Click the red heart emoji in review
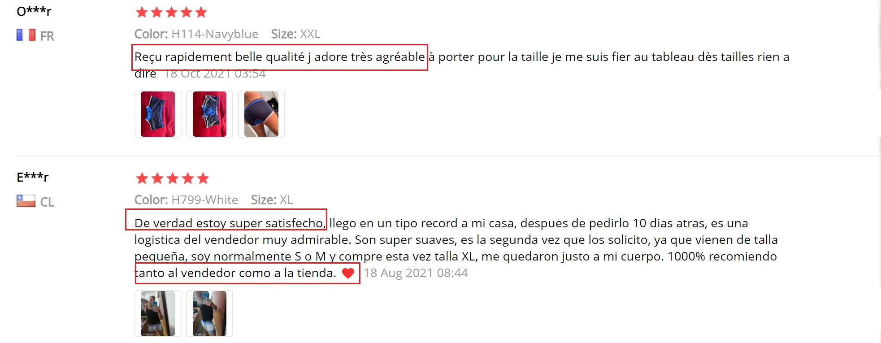Screen dimensions: 881x343 [348, 273]
